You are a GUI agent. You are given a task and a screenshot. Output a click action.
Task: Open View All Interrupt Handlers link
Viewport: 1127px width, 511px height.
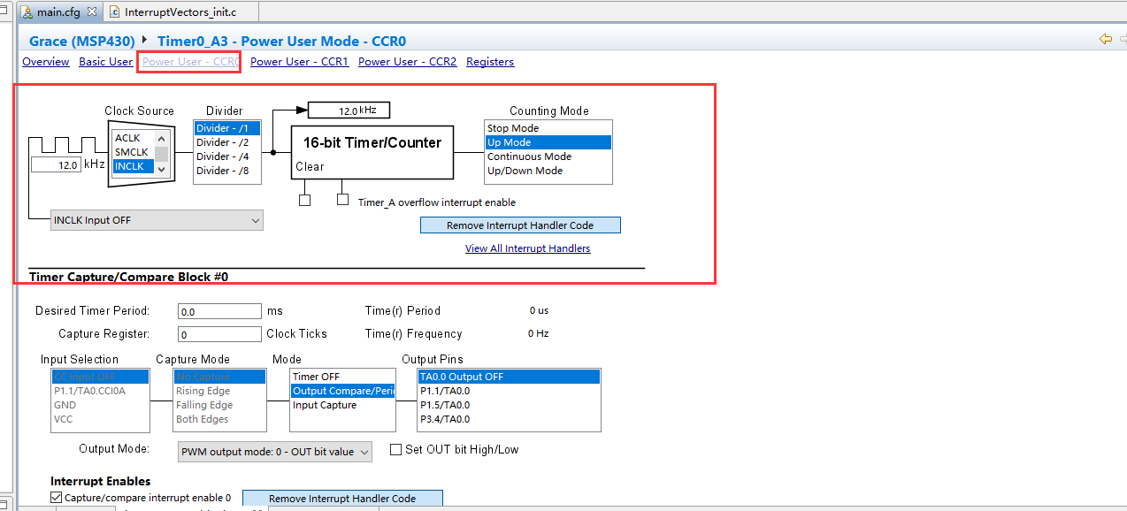[528, 248]
